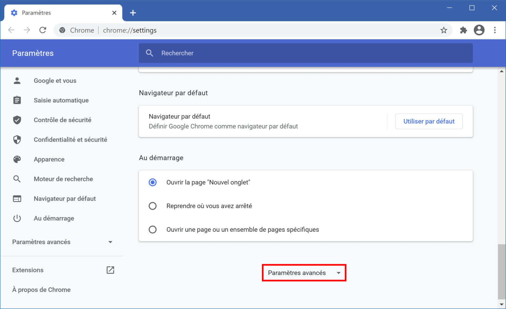Open the Extensions page from sidebar
The width and height of the screenshot is (506, 309).
[x=28, y=270]
